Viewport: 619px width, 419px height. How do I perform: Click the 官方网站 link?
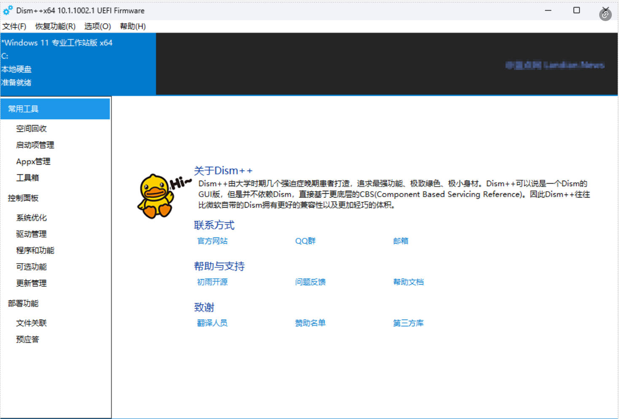[212, 241]
